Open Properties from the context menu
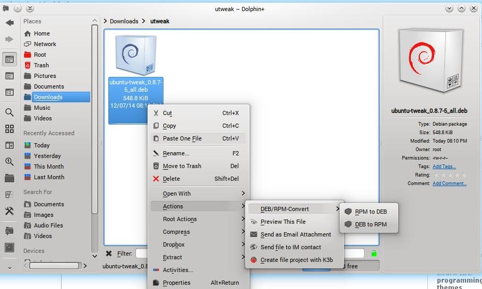Viewport: 482px width, 289px height. [x=199, y=283]
